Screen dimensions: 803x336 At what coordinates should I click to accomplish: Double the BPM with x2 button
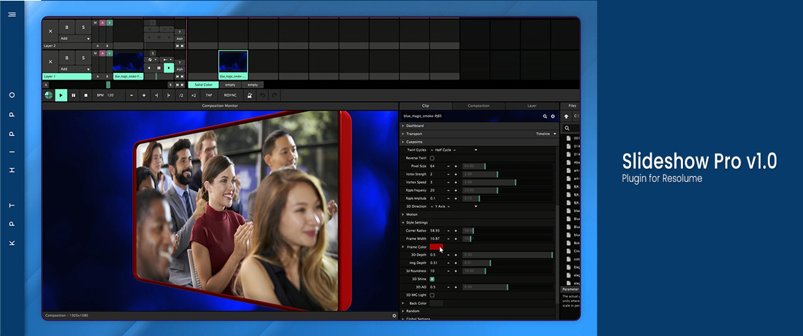[x=193, y=96]
